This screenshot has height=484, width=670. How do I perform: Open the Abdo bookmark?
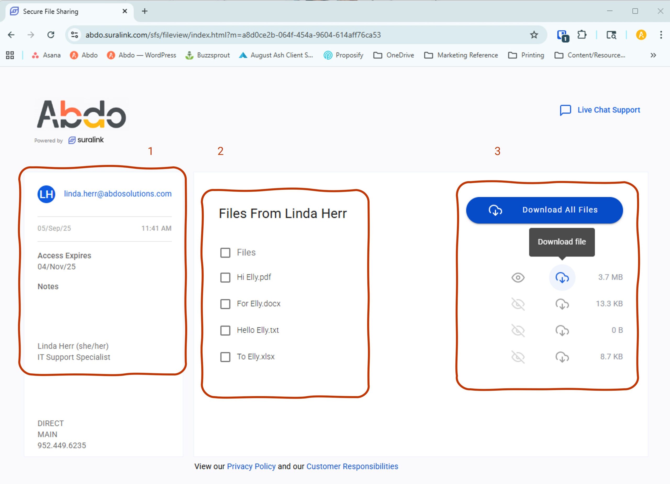click(x=83, y=55)
